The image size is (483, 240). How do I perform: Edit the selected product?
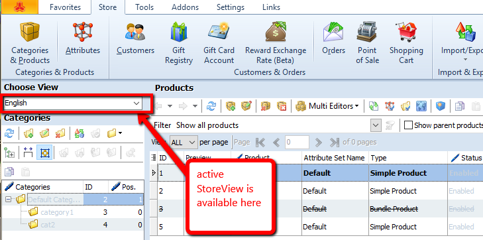click(246, 106)
